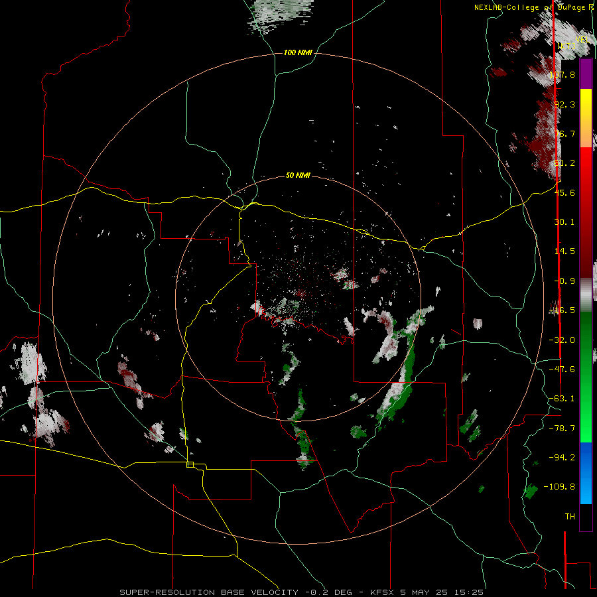Click the 30.1 velocity scale value
This screenshot has width=597, height=597.
(x=564, y=222)
